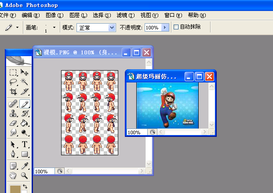Open the 滤镜 menu

[x=126, y=15]
